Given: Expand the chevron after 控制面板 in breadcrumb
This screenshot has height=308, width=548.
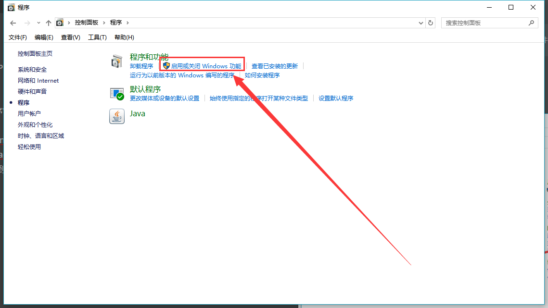Looking at the screenshot, I should [x=104, y=23].
